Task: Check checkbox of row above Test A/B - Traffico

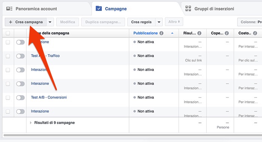Action: click(8, 42)
